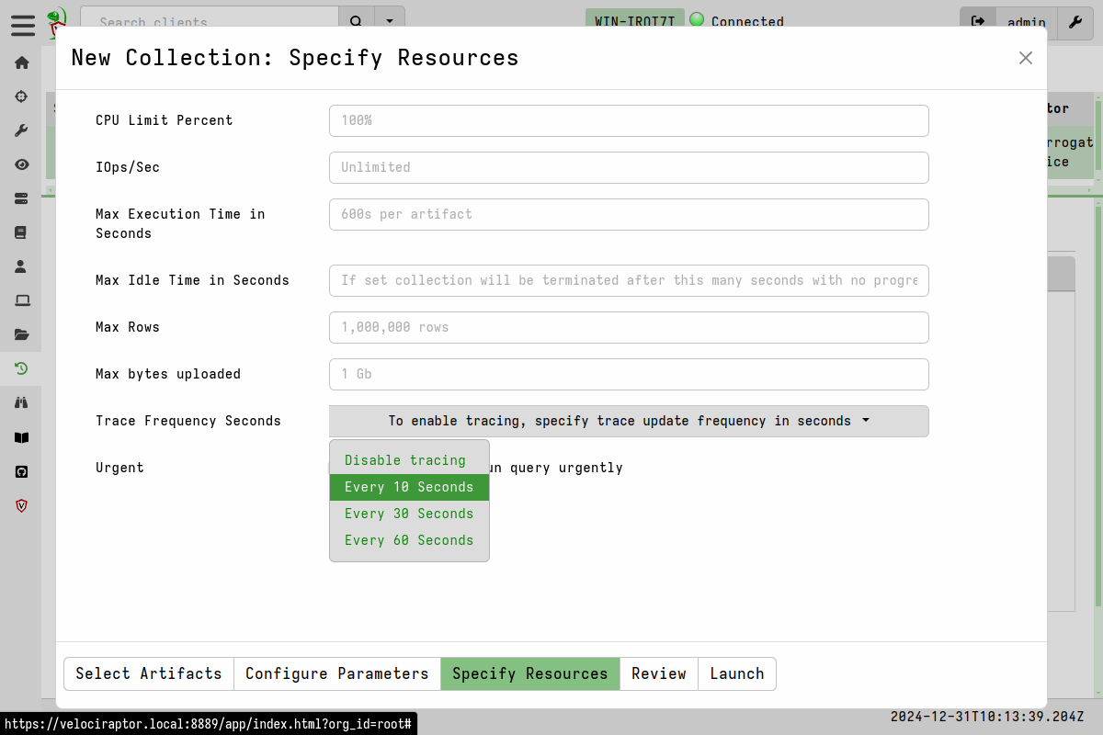Go to the Review step
The image size is (1103, 735).
[x=658, y=673]
